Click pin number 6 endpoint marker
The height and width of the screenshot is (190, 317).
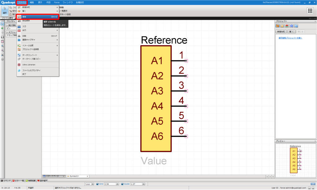(186, 136)
